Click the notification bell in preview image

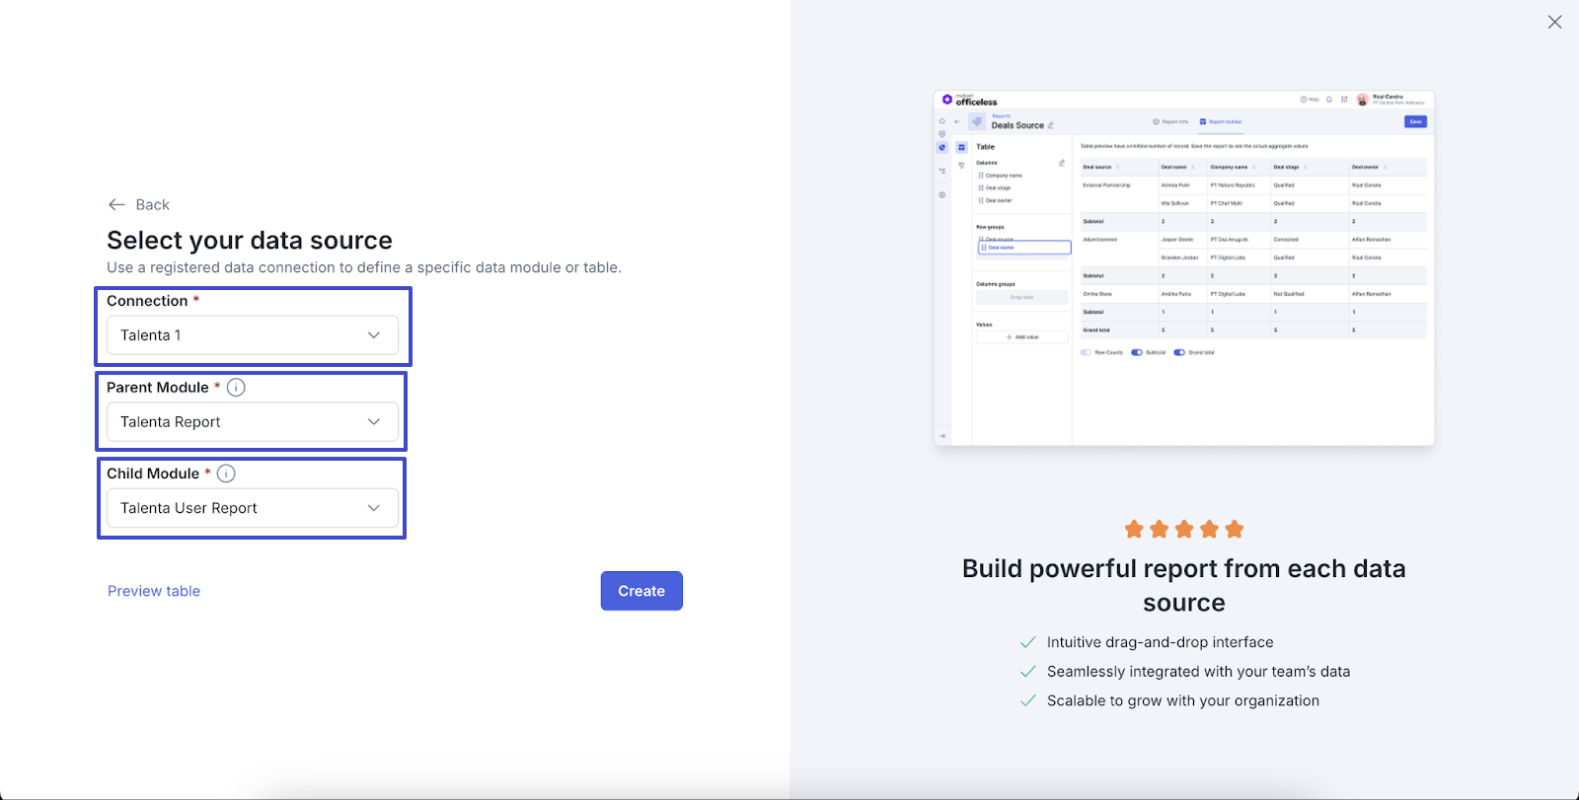coord(1329,100)
